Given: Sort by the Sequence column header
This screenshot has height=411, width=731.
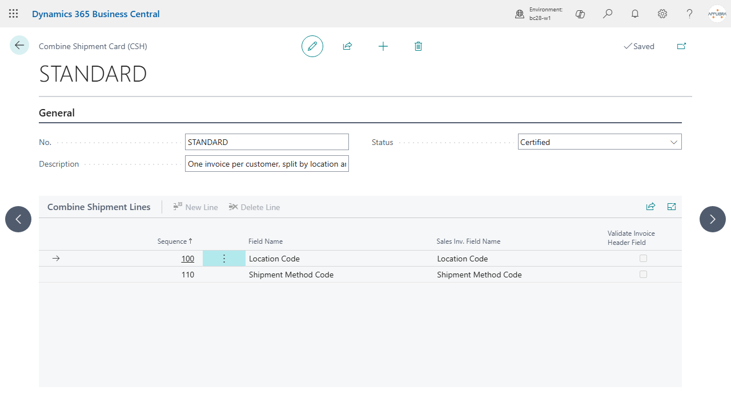Looking at the screenshot, I should [x=175, y=241].
